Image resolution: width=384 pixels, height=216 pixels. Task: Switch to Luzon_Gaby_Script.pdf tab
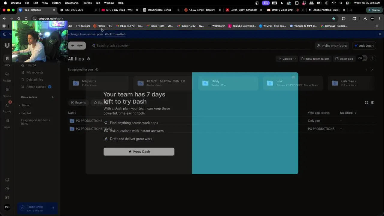[x=244, y=10]
